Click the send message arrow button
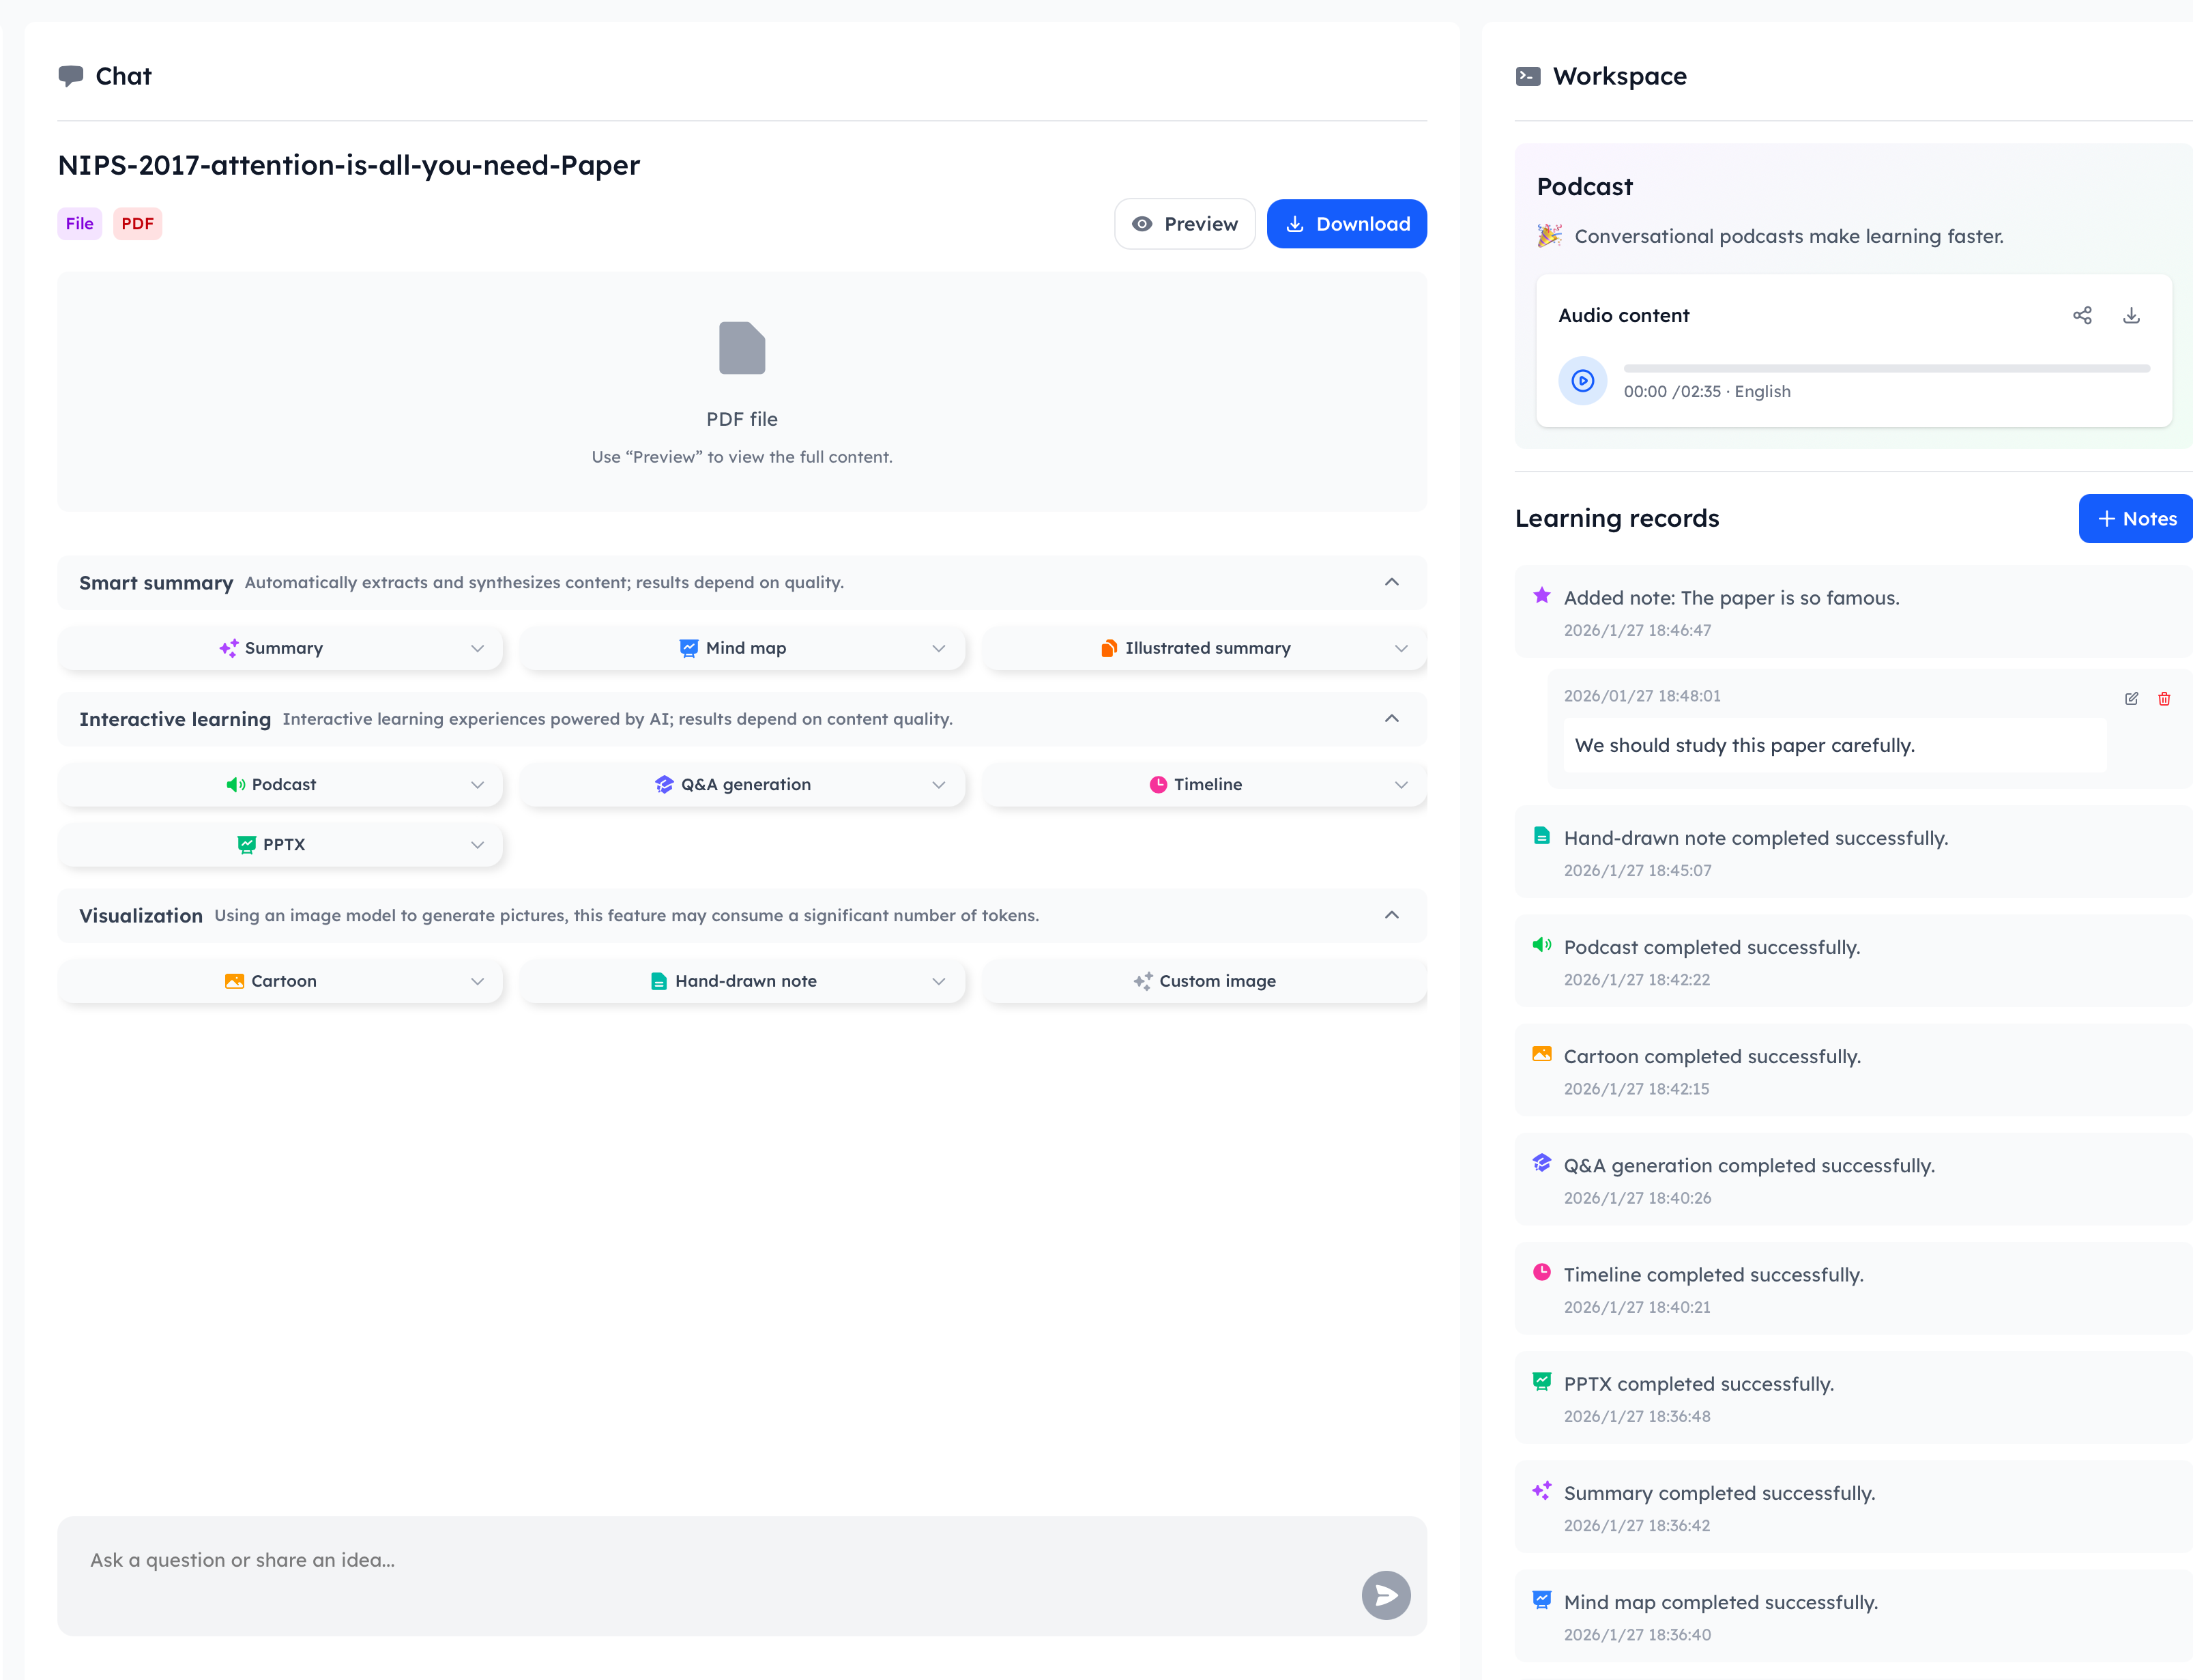Screen dimensions: 2193x1680 [x=1385, y=1595]
